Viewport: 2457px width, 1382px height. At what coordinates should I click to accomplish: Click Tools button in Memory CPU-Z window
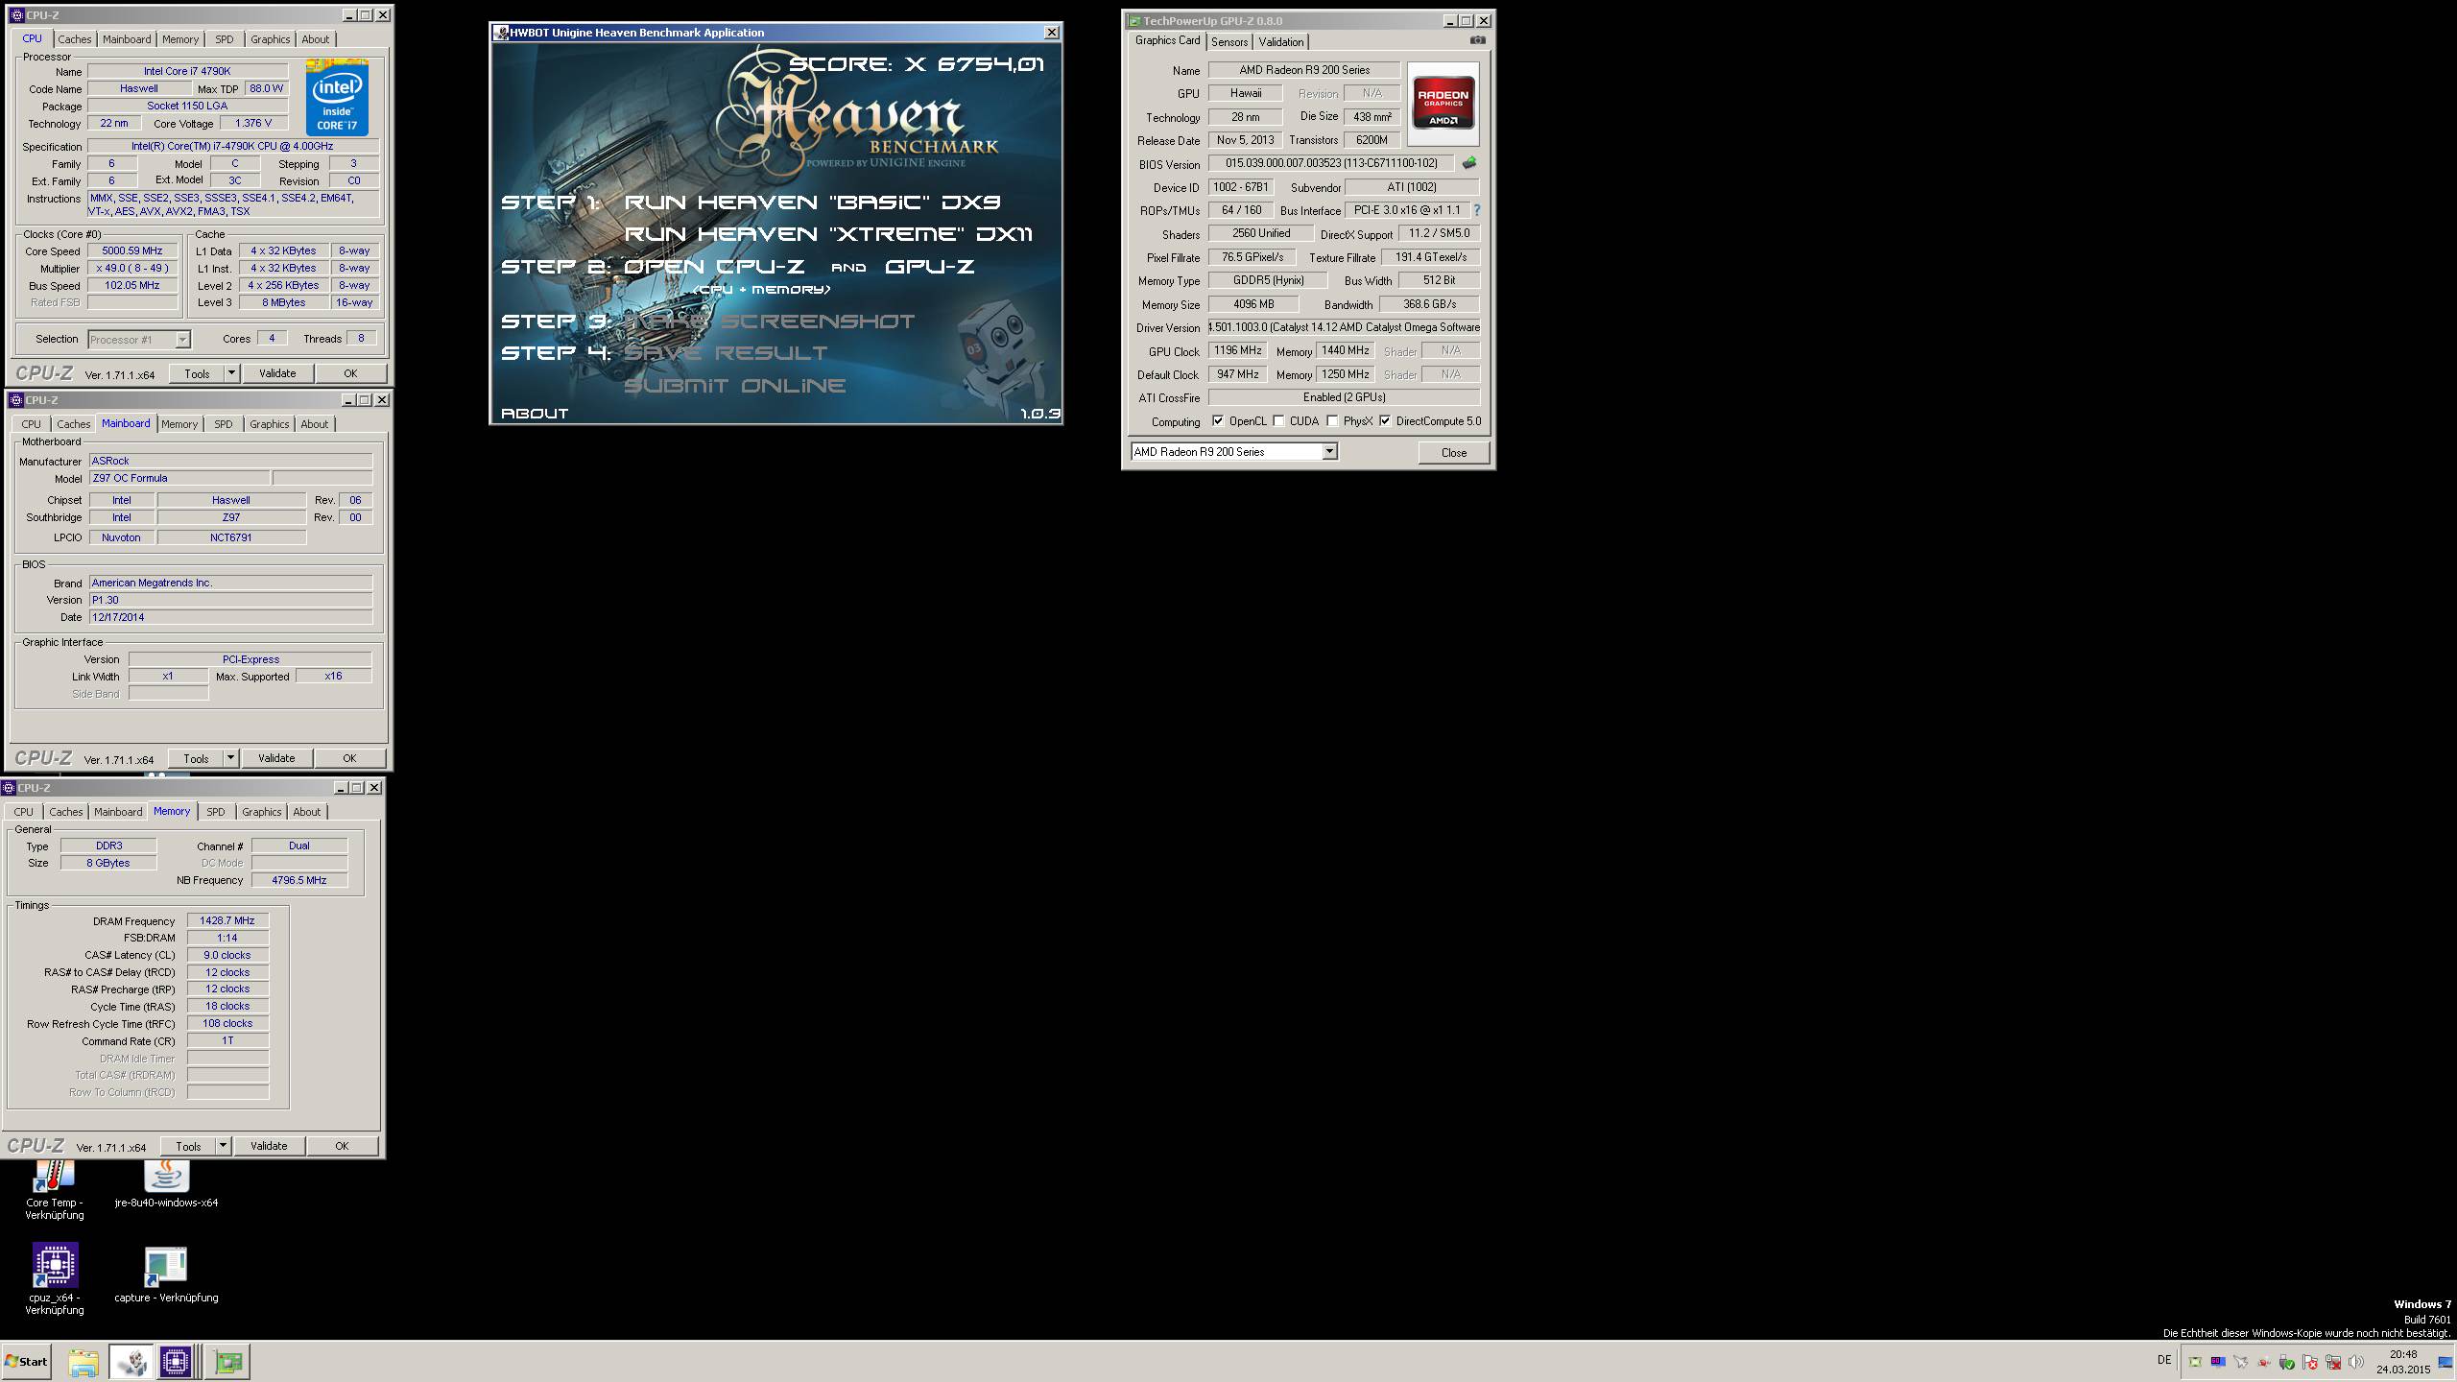pyautogui.click(x=188, y=1146)
